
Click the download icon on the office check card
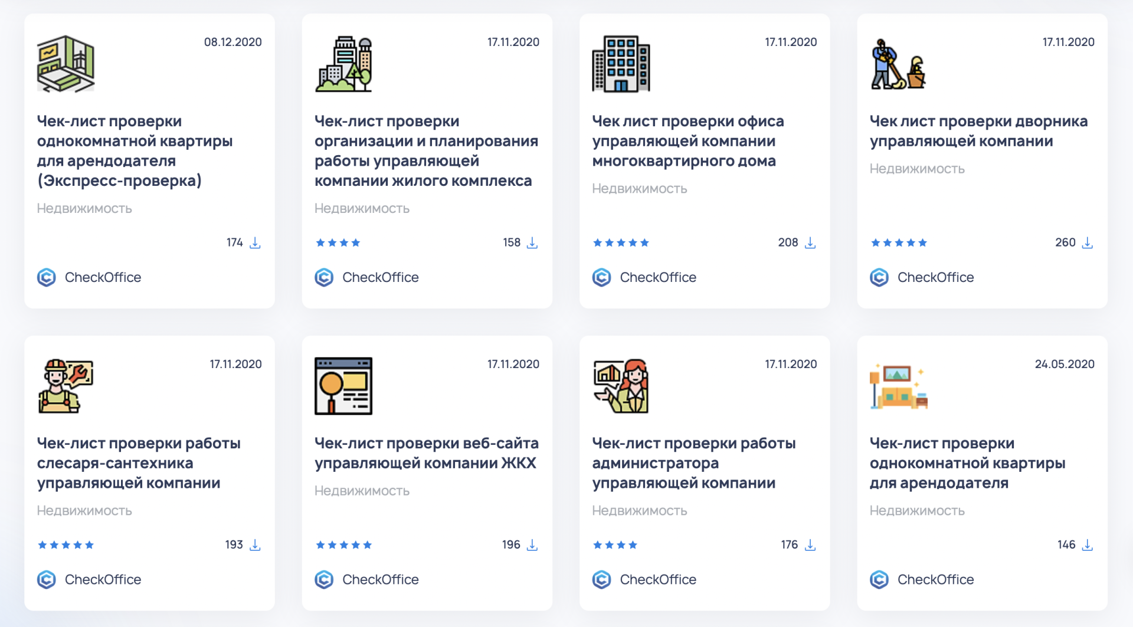810,242
